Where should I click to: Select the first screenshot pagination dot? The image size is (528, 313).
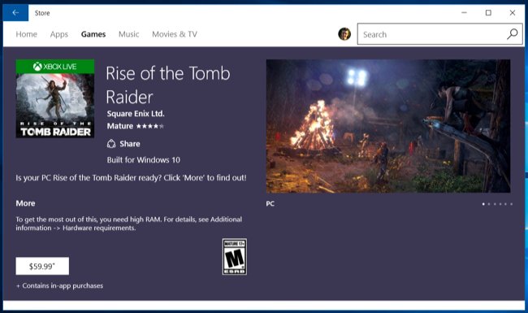point(483,204)
